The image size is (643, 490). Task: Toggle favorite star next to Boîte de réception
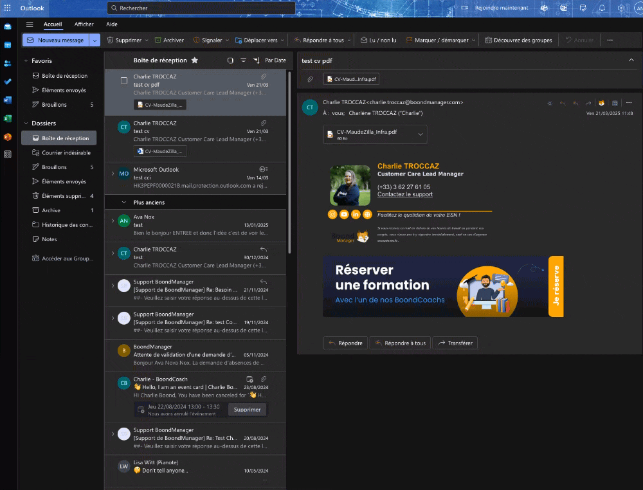(x=195, y=60)
